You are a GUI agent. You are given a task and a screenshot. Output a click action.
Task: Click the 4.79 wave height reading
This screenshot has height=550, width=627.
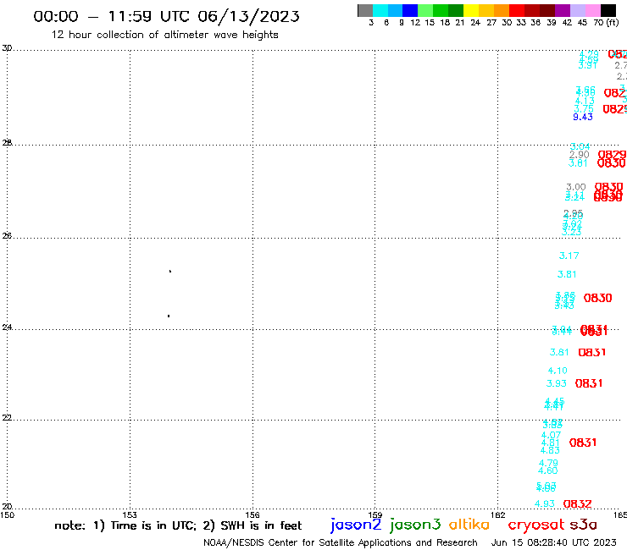point(548,463)
